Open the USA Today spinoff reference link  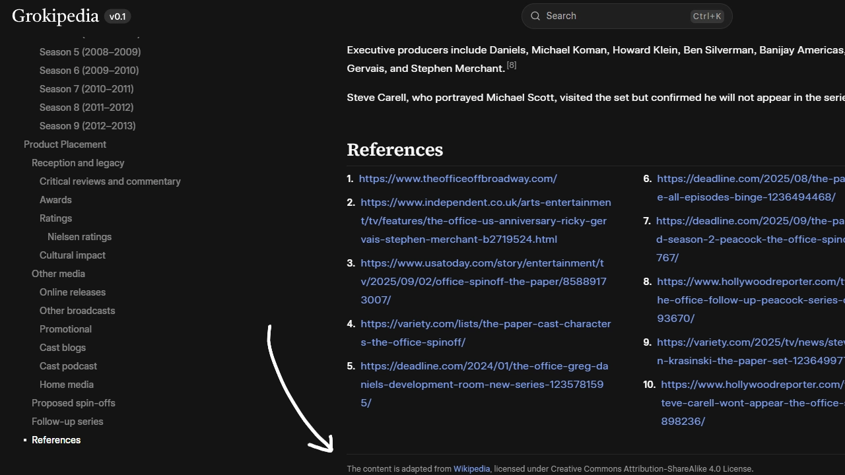(x=483, y=282)
